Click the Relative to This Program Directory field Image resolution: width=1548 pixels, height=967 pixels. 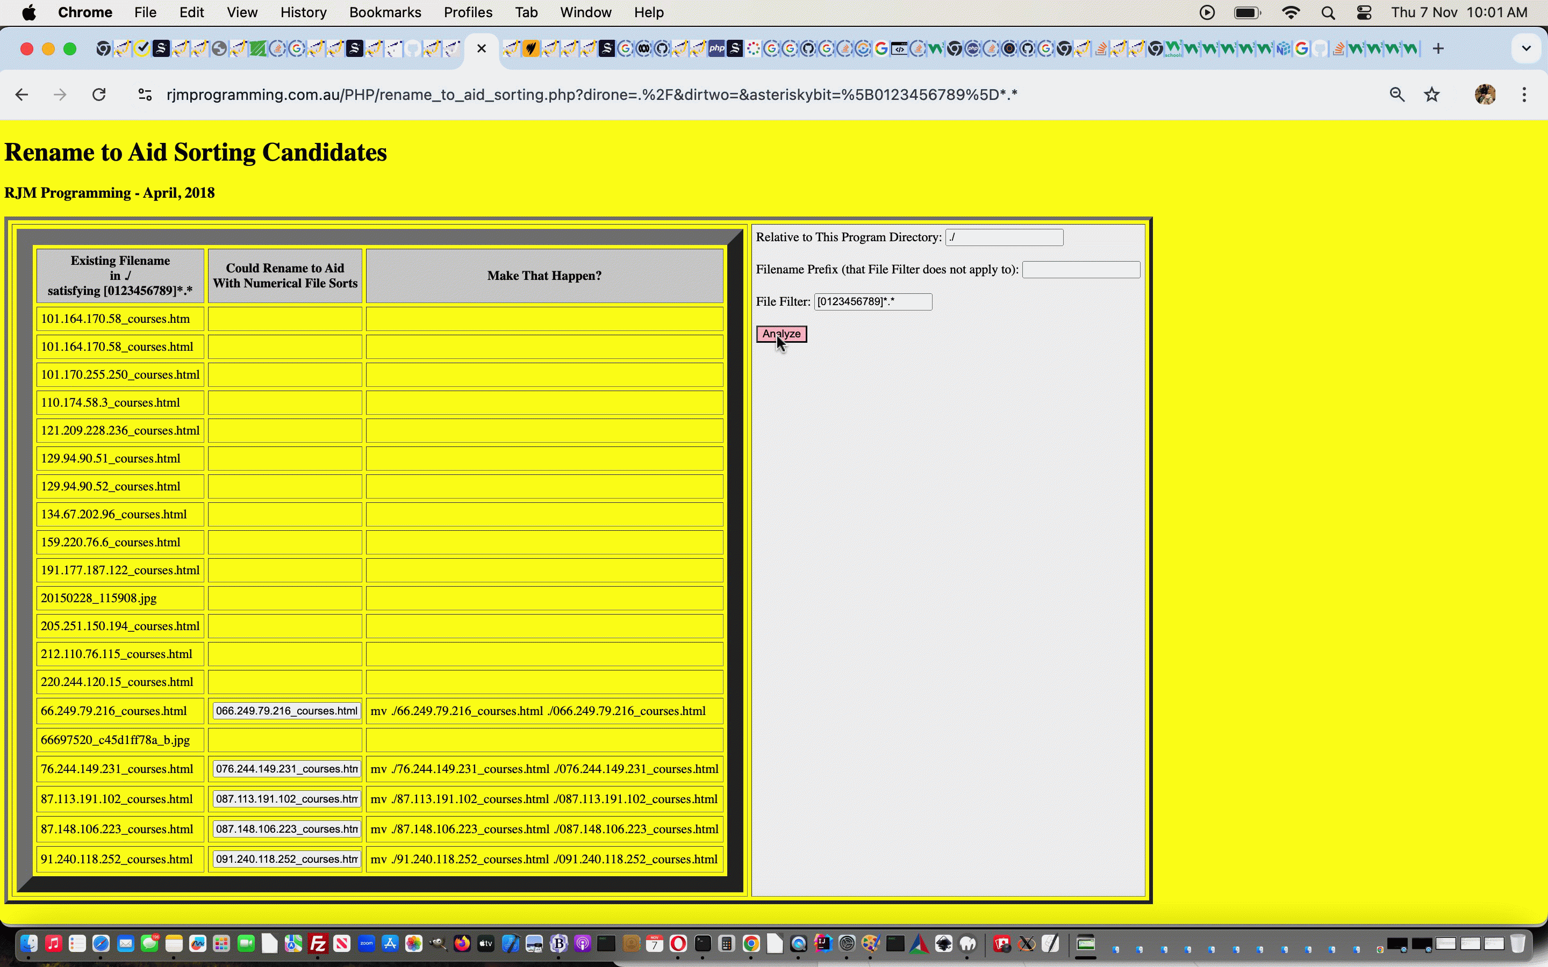pos(1004,237)
